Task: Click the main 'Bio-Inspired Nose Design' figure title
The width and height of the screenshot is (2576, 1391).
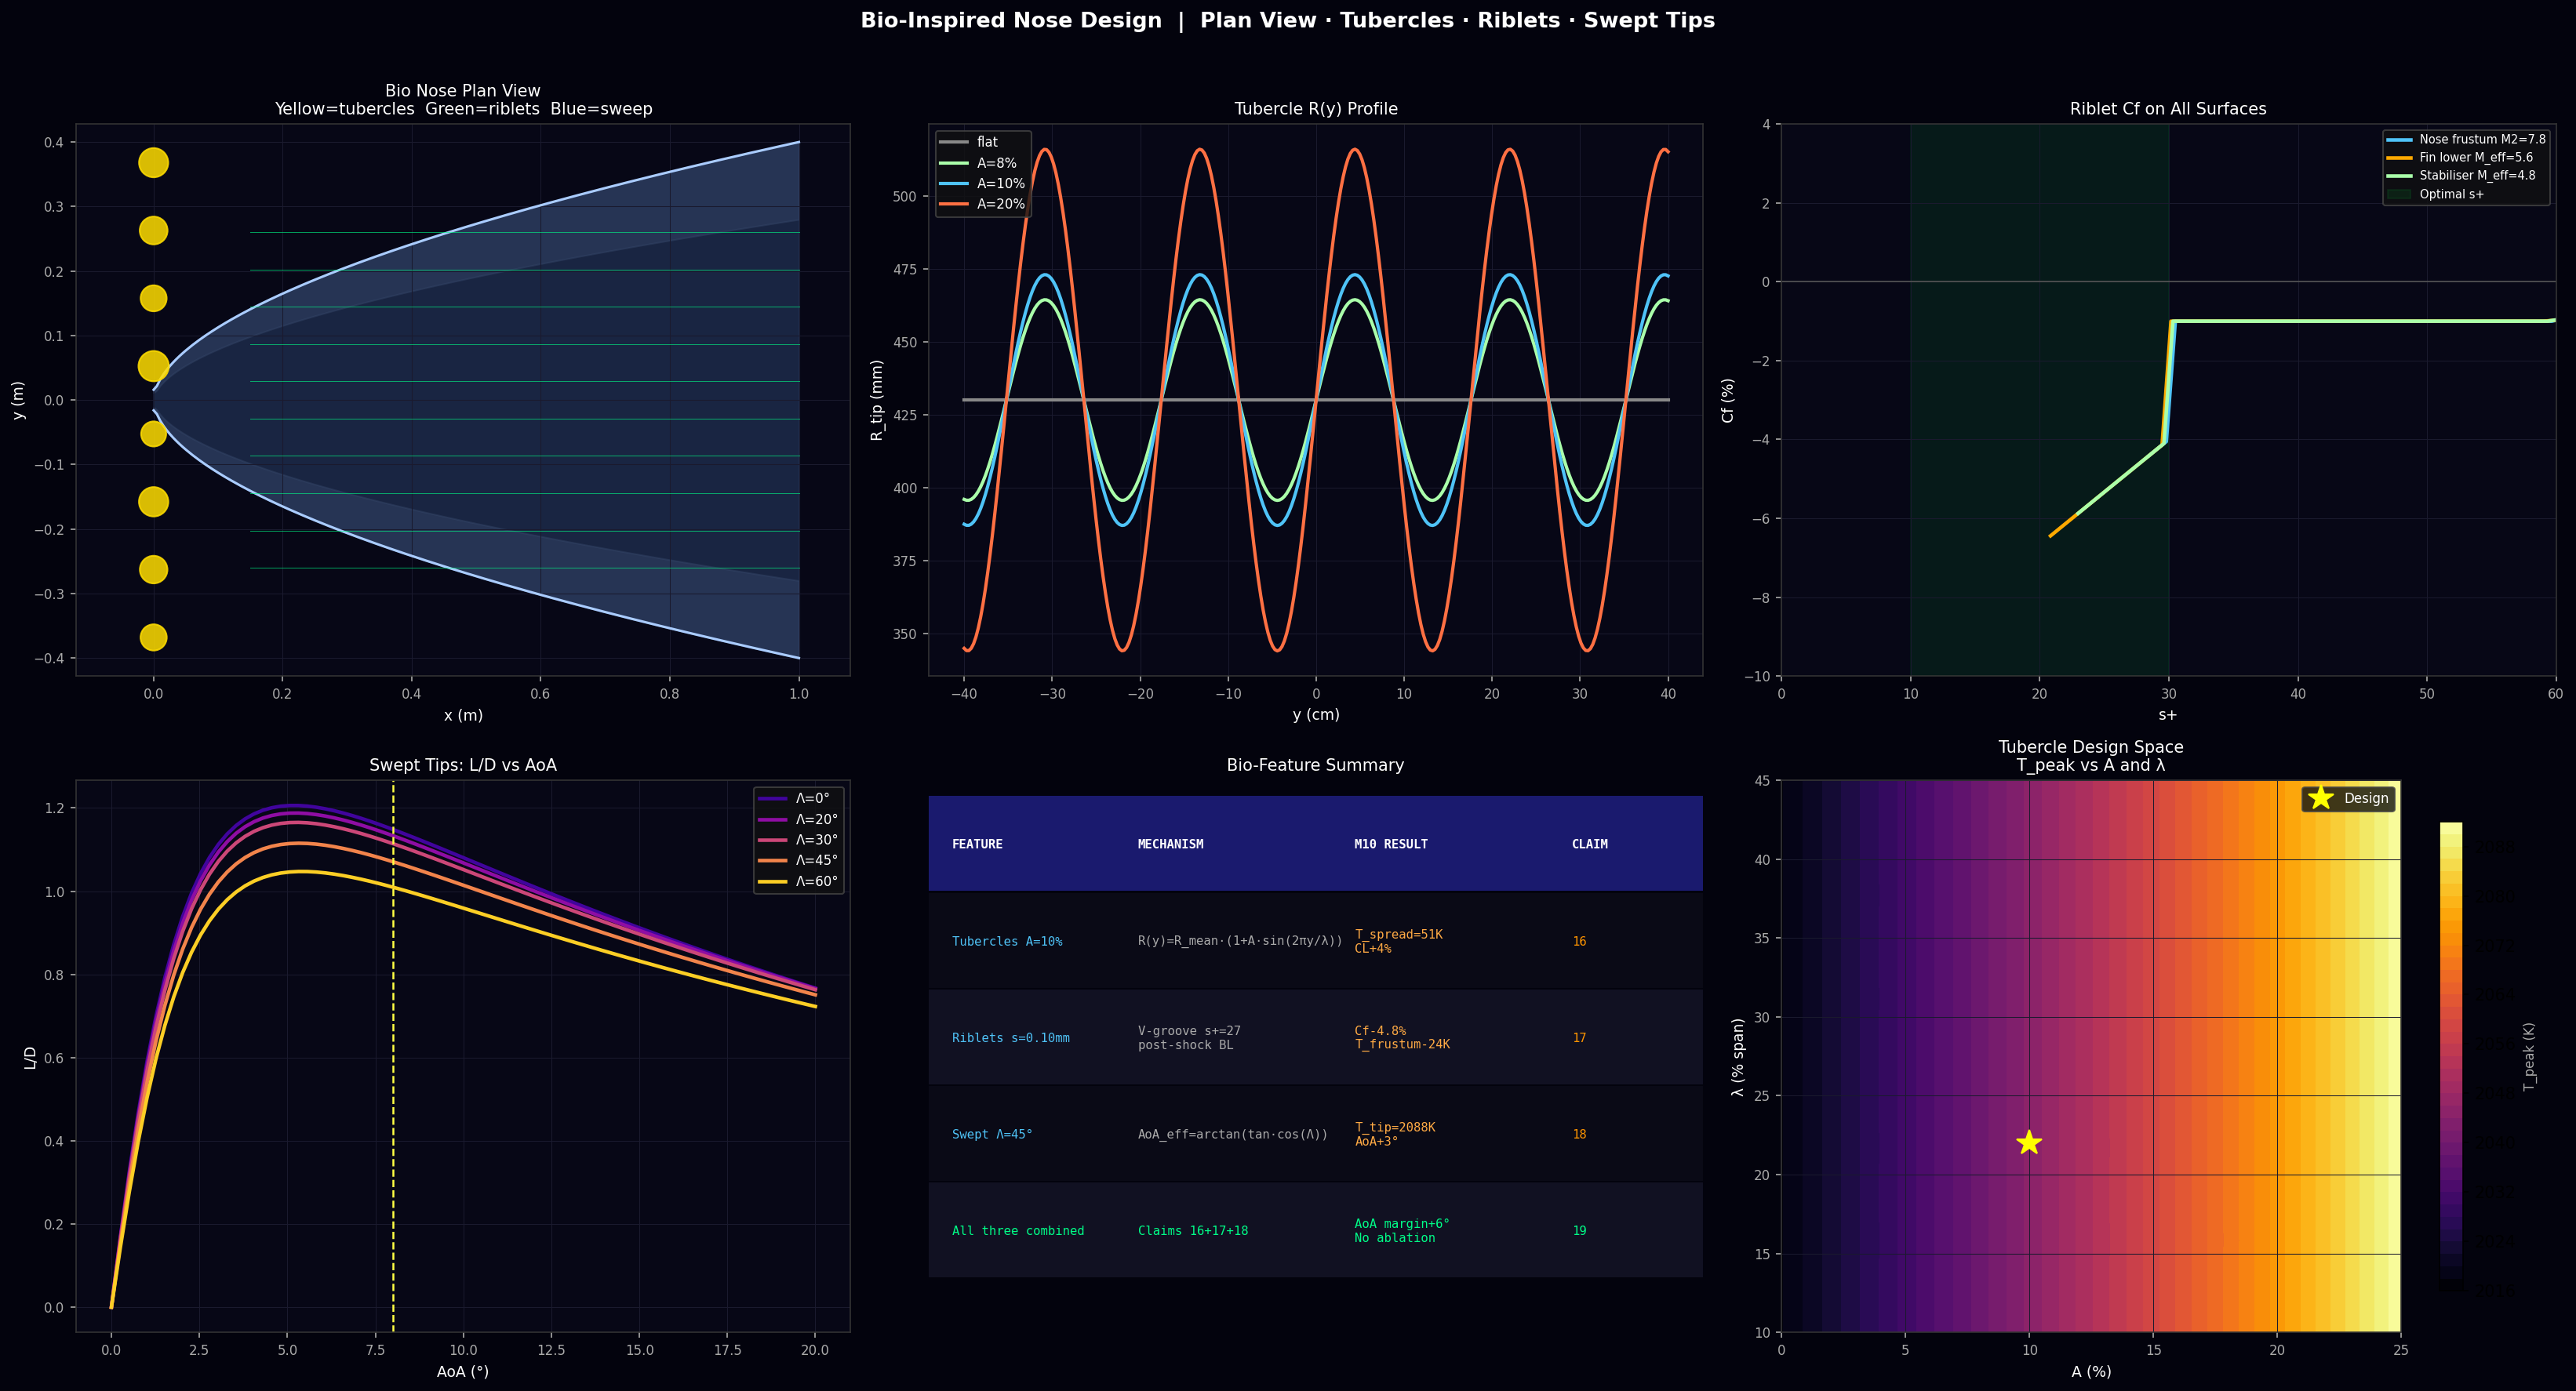Action: tap(1288, 21)
